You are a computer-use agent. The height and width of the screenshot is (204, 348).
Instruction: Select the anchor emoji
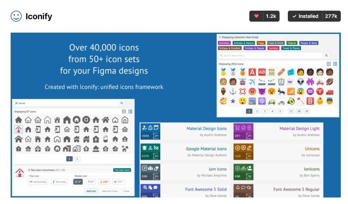click(233, 91)
